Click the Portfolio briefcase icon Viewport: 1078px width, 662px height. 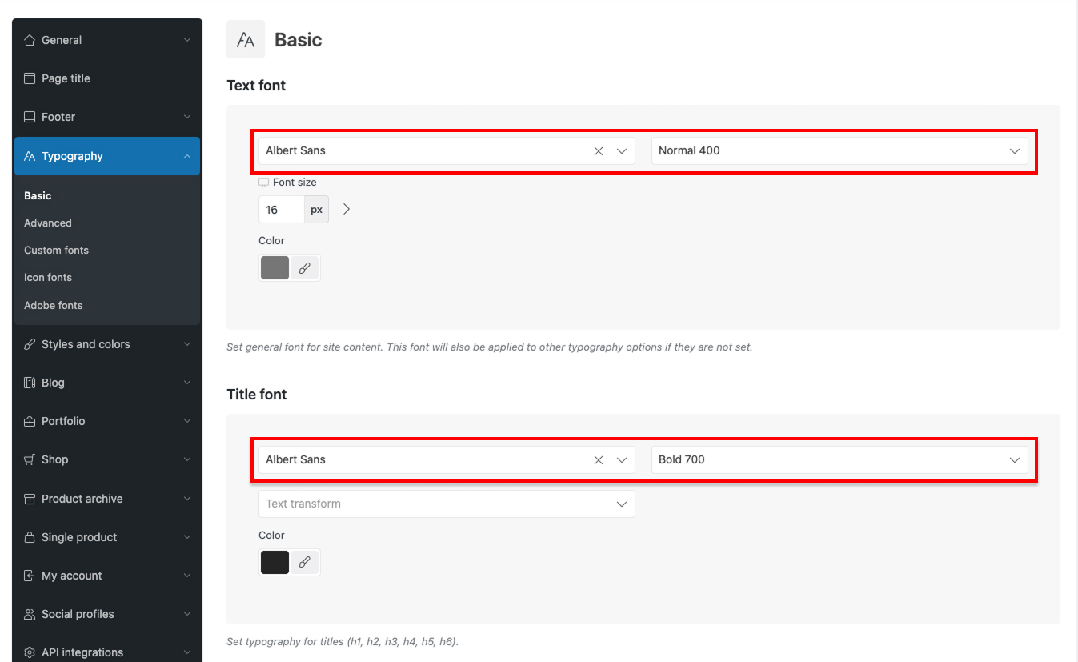point(30,421)
